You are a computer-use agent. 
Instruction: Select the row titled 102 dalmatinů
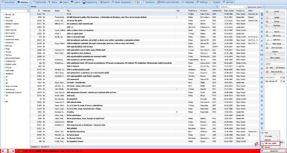145,79
